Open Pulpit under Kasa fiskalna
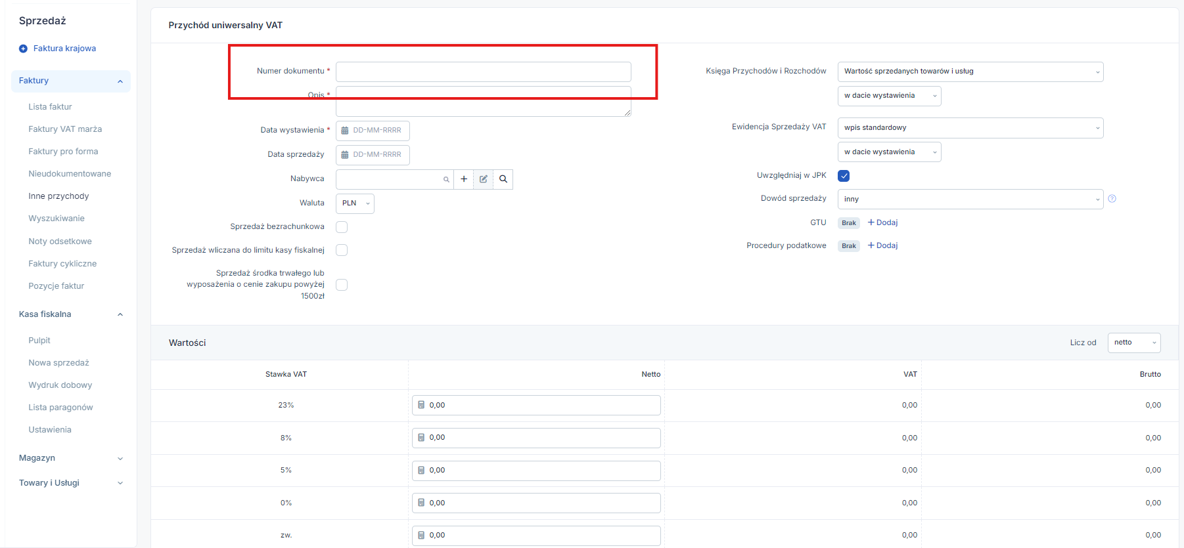The image size is (1184, 548). coord(39,341)
